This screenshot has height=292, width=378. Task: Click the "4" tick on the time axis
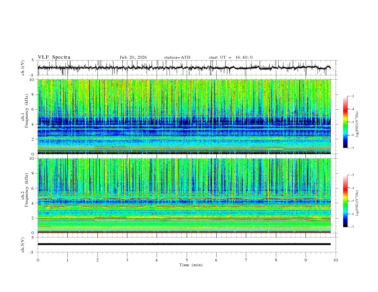(157, 260)
